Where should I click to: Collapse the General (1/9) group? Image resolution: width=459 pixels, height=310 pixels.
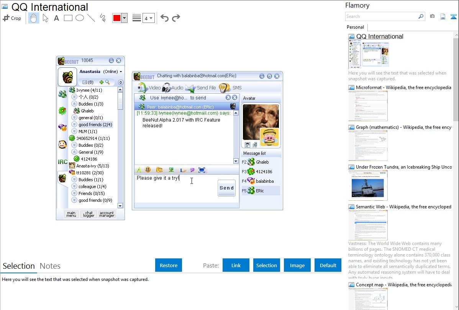pyautogui.click(x=74, y=152)
